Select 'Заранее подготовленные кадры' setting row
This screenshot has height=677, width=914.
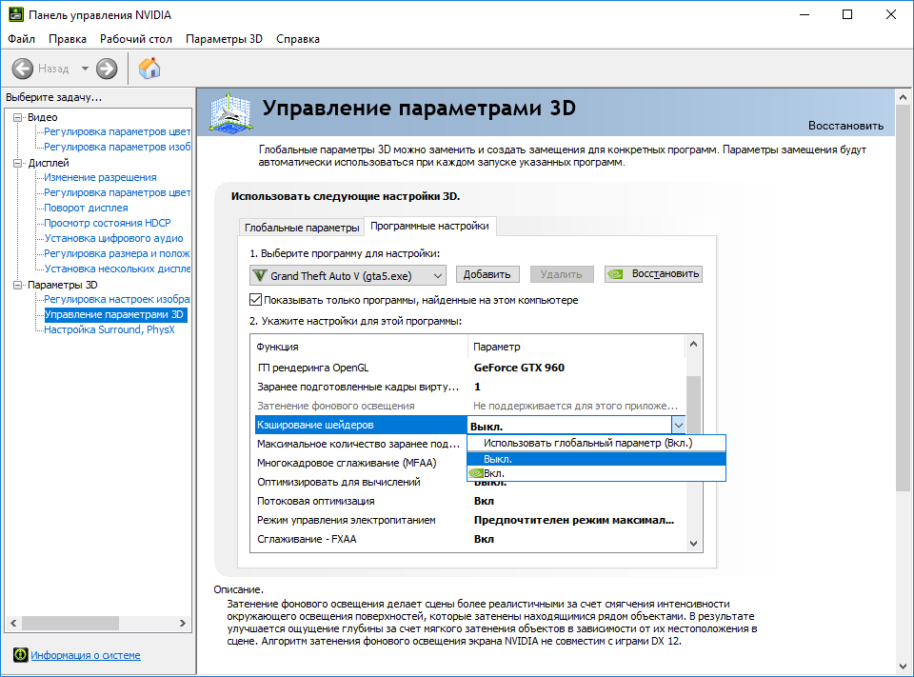(x=469, y=387)
